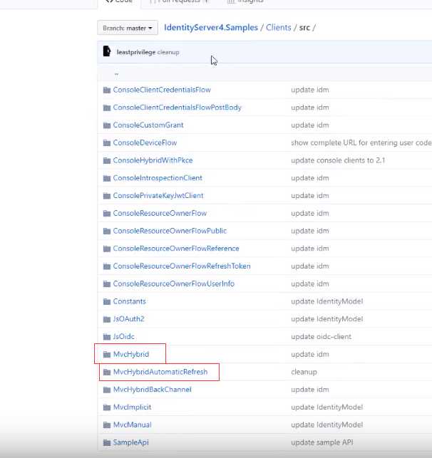Viewport: 432px width, 458px height.
Task: Click the folder icon beside ConsoleDeviceFlow
Action: pos(107,143)
